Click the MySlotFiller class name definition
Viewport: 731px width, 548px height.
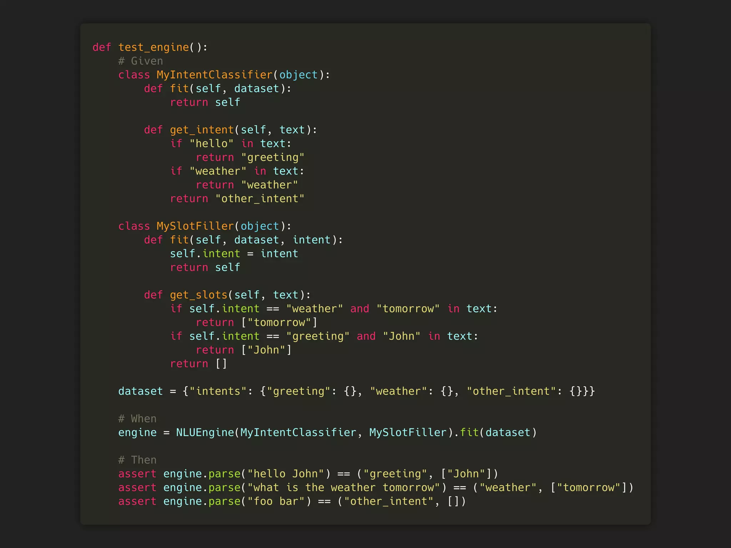[195, 226]
